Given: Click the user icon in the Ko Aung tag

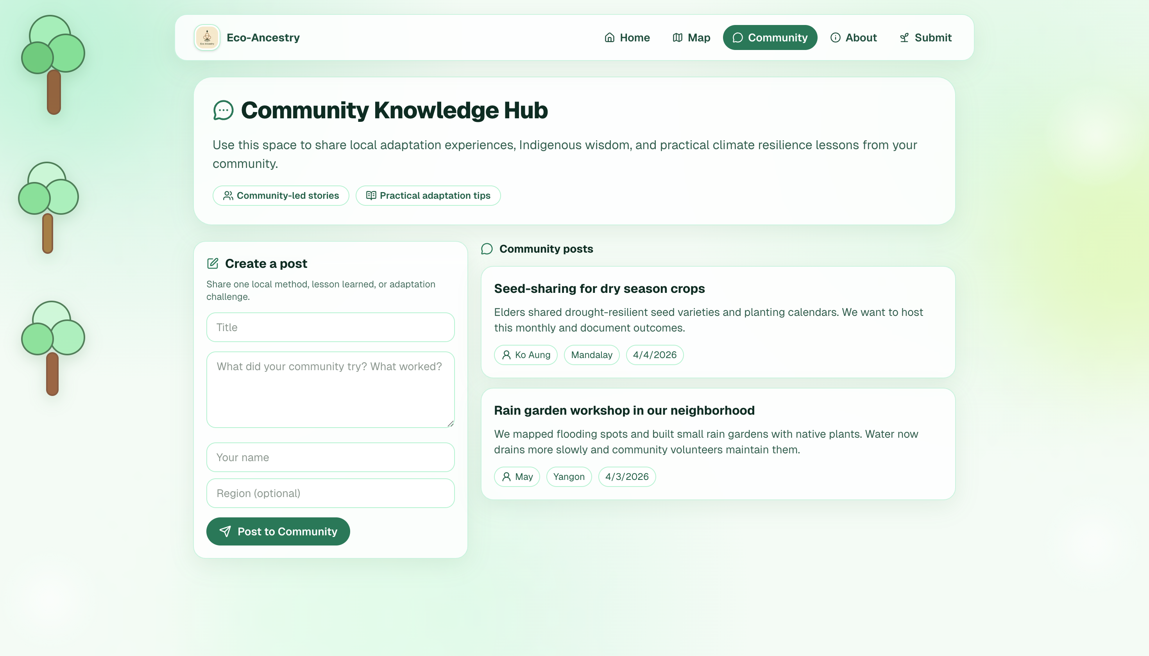Looking at the screenshot, I should pos(506,355).
